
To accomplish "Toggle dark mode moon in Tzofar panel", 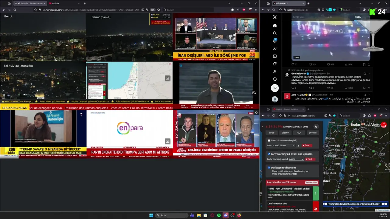I will pos(316,127).
